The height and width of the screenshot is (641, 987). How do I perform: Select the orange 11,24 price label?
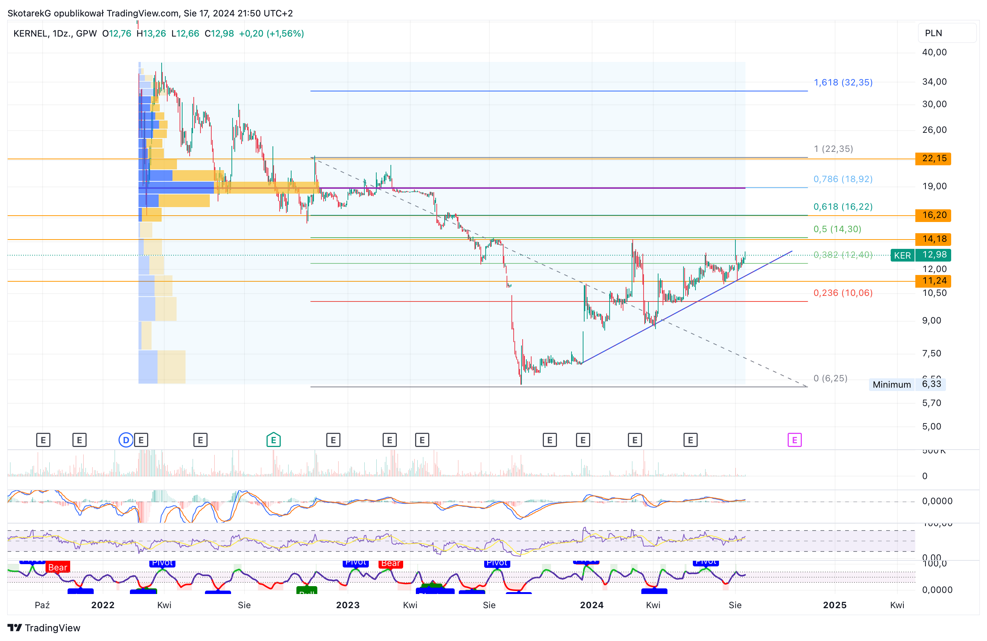[x=933, y=281]
